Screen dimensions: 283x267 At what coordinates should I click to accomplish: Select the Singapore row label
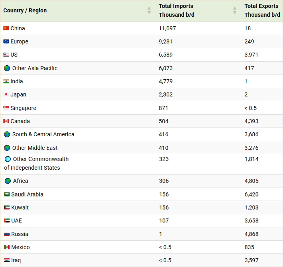pyautogui.click(x=23, y=108)
